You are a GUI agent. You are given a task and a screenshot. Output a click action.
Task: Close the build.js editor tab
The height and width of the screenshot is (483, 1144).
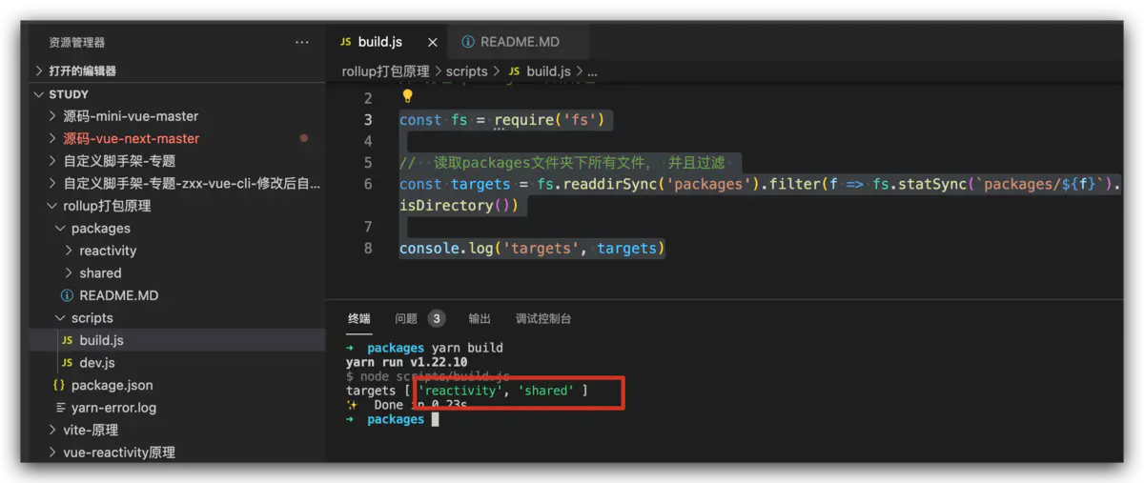point(433,43)
